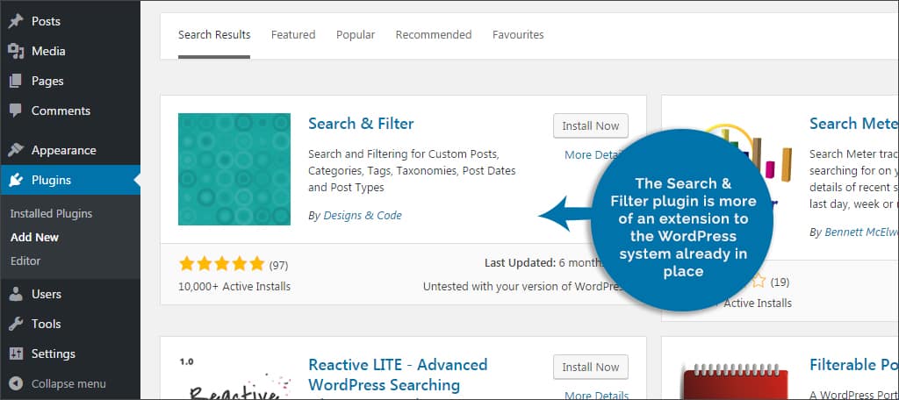Click the Posts pin icon
899x400 pixels.
click(x=16, y=21)
